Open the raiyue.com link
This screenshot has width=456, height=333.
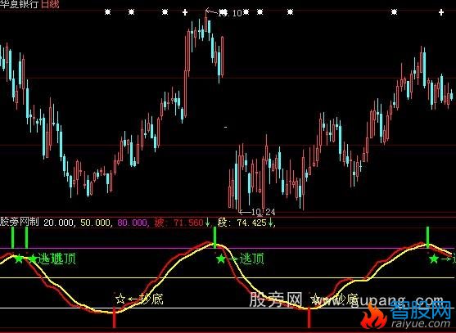[x=421, y=323]
